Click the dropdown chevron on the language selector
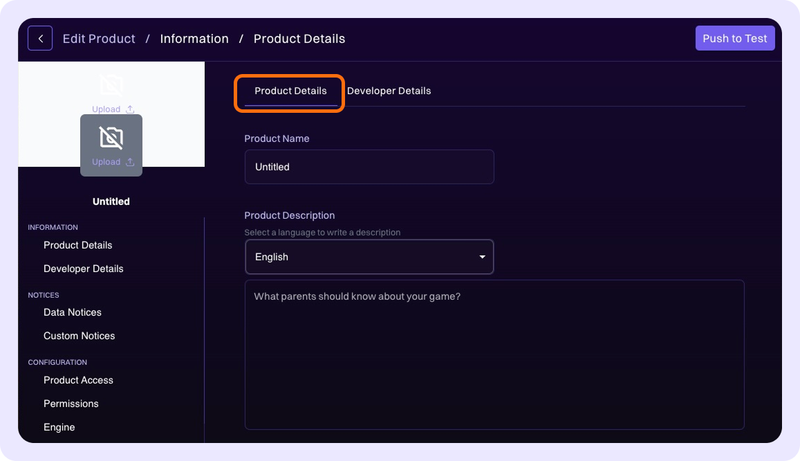Screen dimensions: 800x461 pos(482,256)
